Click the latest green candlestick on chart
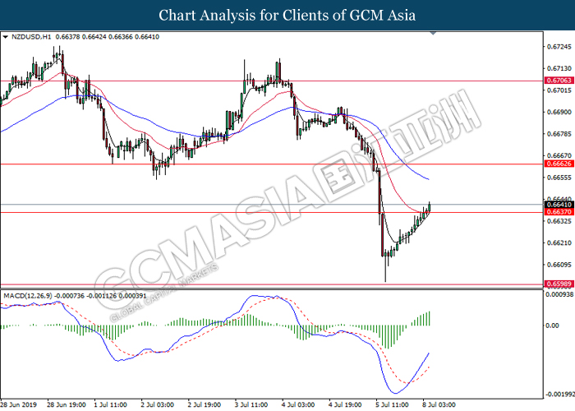Viewport: 575px width, 411px height. click(x=429, y=207)
